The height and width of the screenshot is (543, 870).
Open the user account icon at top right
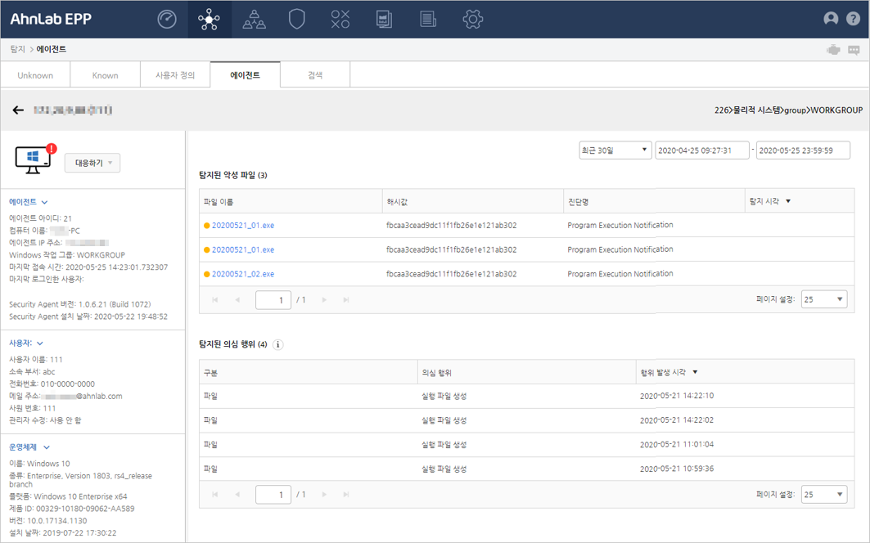pyautogui.click(x=831, y=19)
